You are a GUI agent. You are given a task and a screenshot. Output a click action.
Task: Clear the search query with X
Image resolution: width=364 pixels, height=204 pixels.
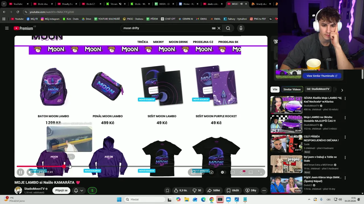tap(219, 28)
